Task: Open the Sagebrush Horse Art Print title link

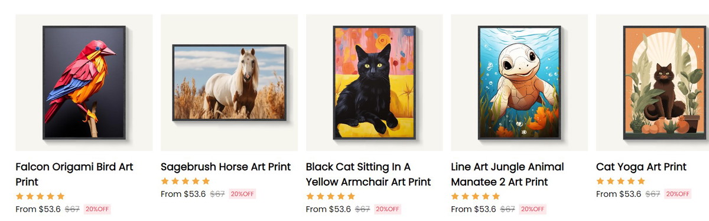Action: click(226, 167)
